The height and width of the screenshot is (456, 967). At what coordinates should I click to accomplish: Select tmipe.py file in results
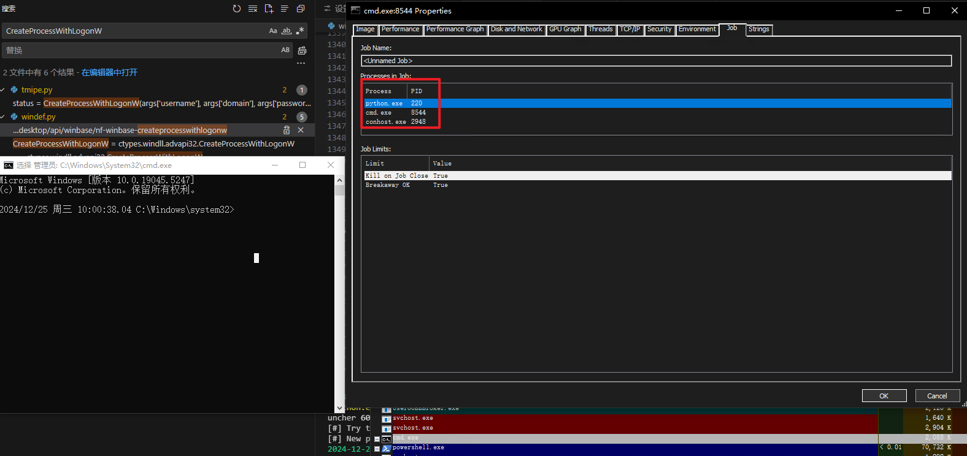[37, 89]
